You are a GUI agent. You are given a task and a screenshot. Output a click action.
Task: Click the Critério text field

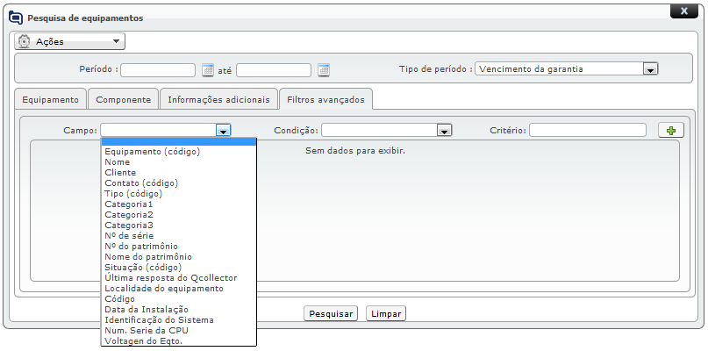[x=588, y=130]
